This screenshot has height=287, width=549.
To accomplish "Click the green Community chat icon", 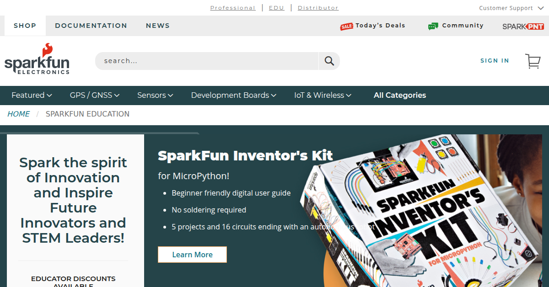I will click(x=433, y=27).
